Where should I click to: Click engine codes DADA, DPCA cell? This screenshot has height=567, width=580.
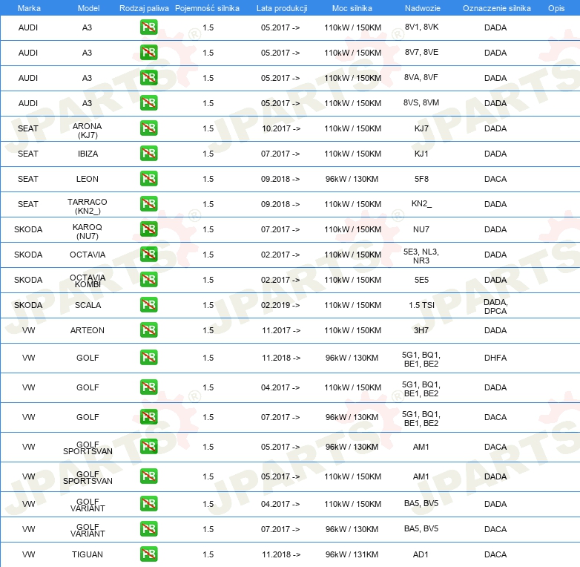click(495, 307)
